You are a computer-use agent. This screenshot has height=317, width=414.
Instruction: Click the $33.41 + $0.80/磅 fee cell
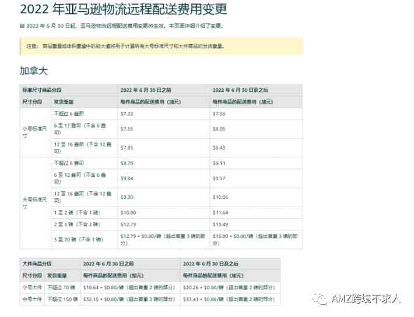pyautogui.click(x=229, y=299)
